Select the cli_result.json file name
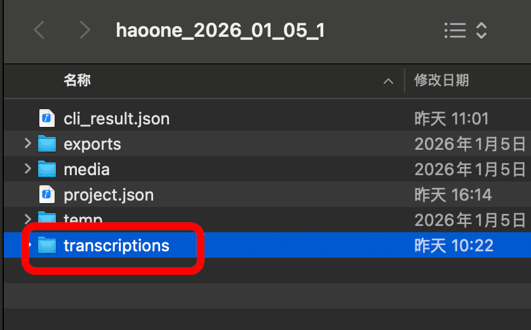The height and width of the screenshot is (330, 531). (x=116, y=119)
